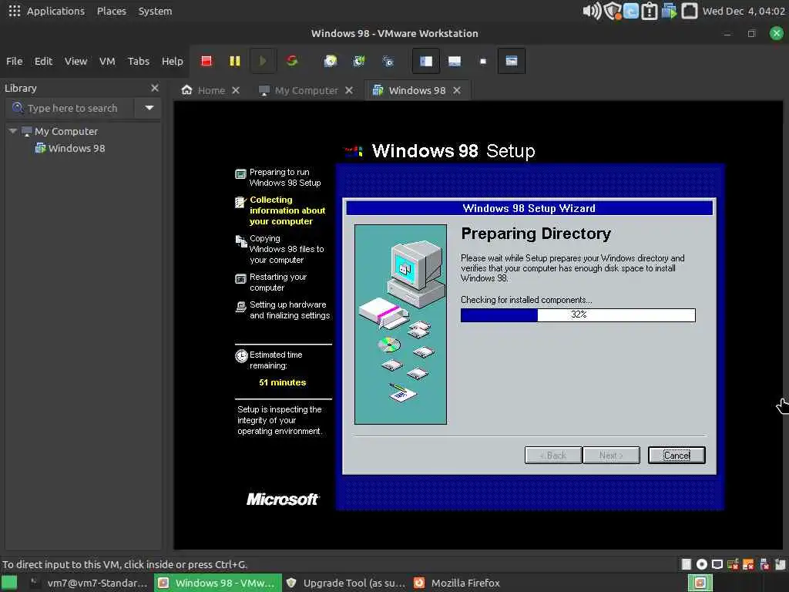This screenshot has height=592, width=789.
Task: Open the library search filter dropdown
Action: [x=149, y=108]
